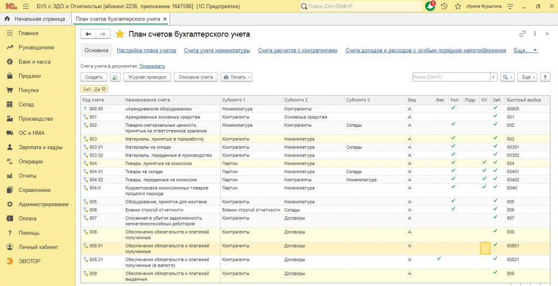Click the Создать button

point(94,77)
